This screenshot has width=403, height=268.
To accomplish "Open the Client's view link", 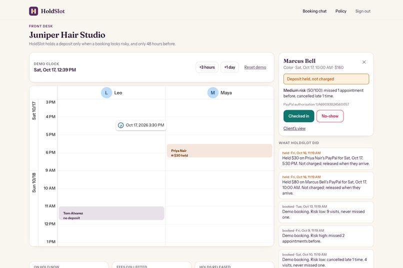I will click(x=294, y=128).
